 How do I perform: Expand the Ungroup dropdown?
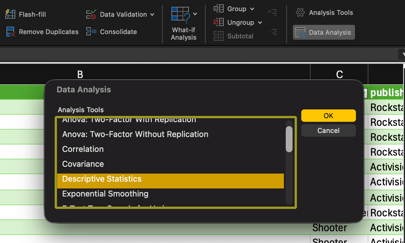(x=260, y=22)
